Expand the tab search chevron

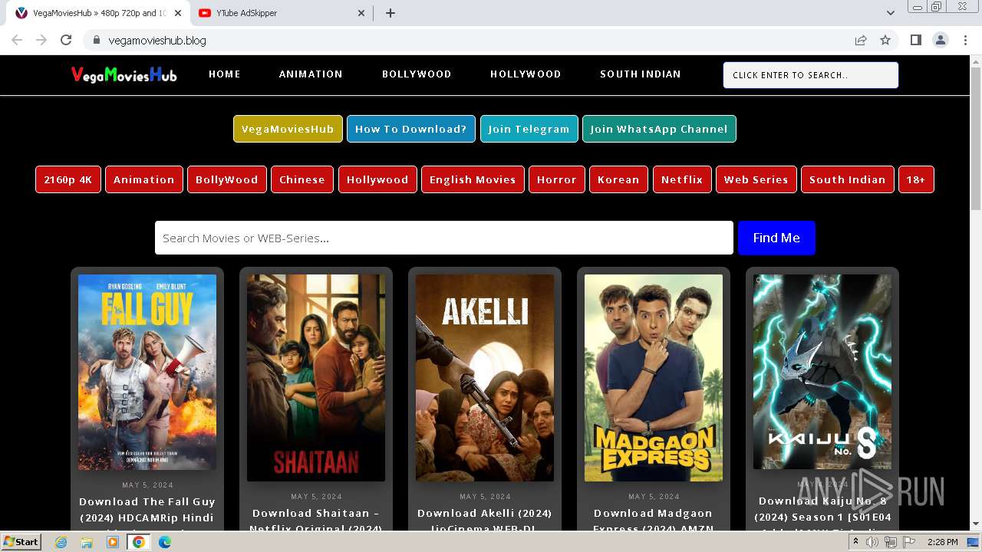pyautogui.click(x=890, y=13)
